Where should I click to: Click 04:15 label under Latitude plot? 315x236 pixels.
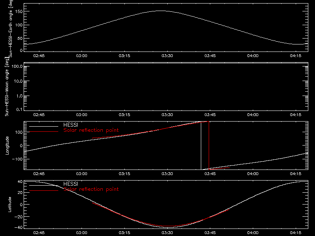click(296, 233)
